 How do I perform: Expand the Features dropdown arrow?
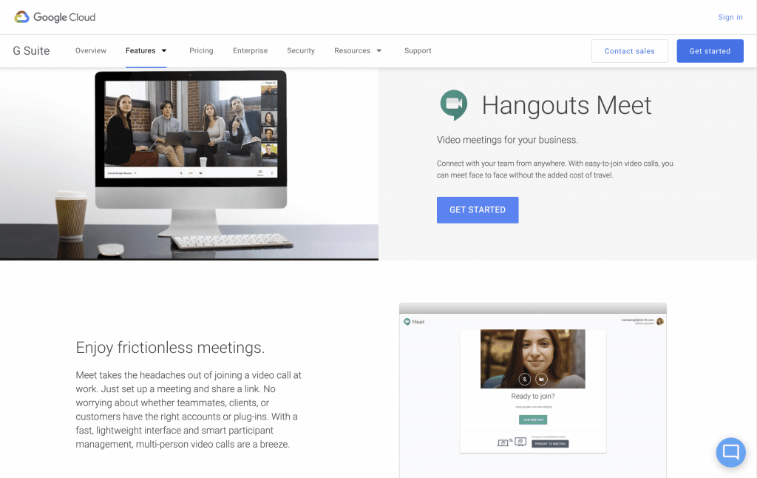[x=164, y=51]
